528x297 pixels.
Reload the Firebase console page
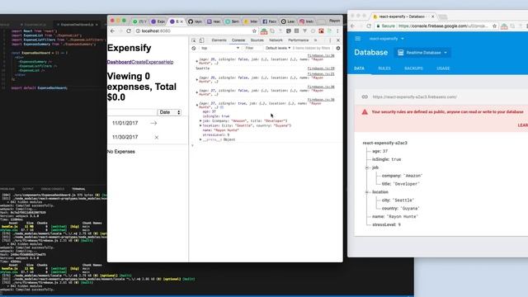369,26
